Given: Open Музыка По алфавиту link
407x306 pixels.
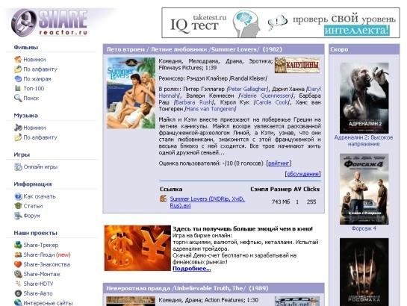Looking at the screenshot, I should 40,137.
